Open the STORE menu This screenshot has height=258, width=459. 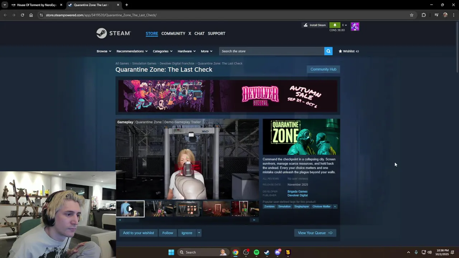pyautogui.click(x=152, y=33)
